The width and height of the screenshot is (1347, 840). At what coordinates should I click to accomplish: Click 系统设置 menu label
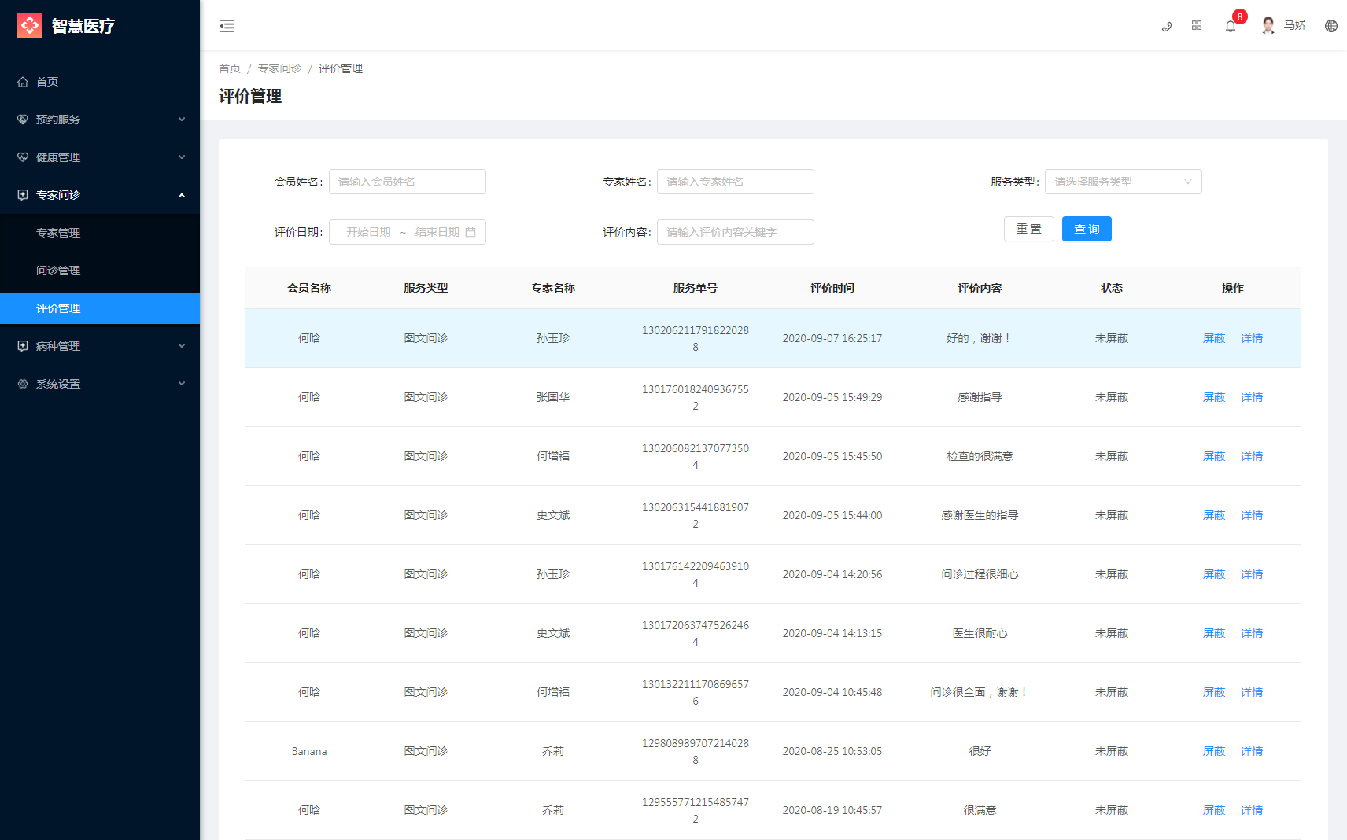[x=58, y=384]
